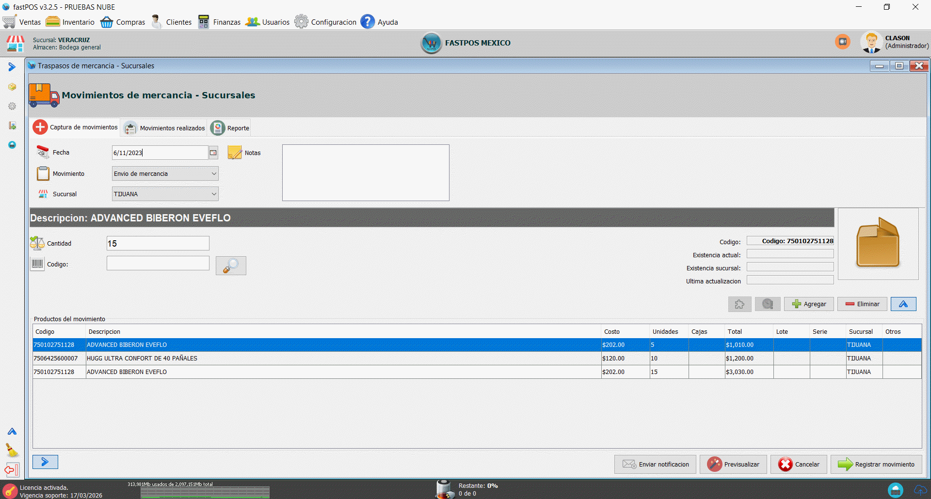Click the orange screen recorder icon
This screenshot has width=931, height=499.
click(x=843, y=42)
